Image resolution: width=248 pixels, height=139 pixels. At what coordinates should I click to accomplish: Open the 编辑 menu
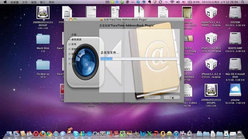(x=34, y=2)
